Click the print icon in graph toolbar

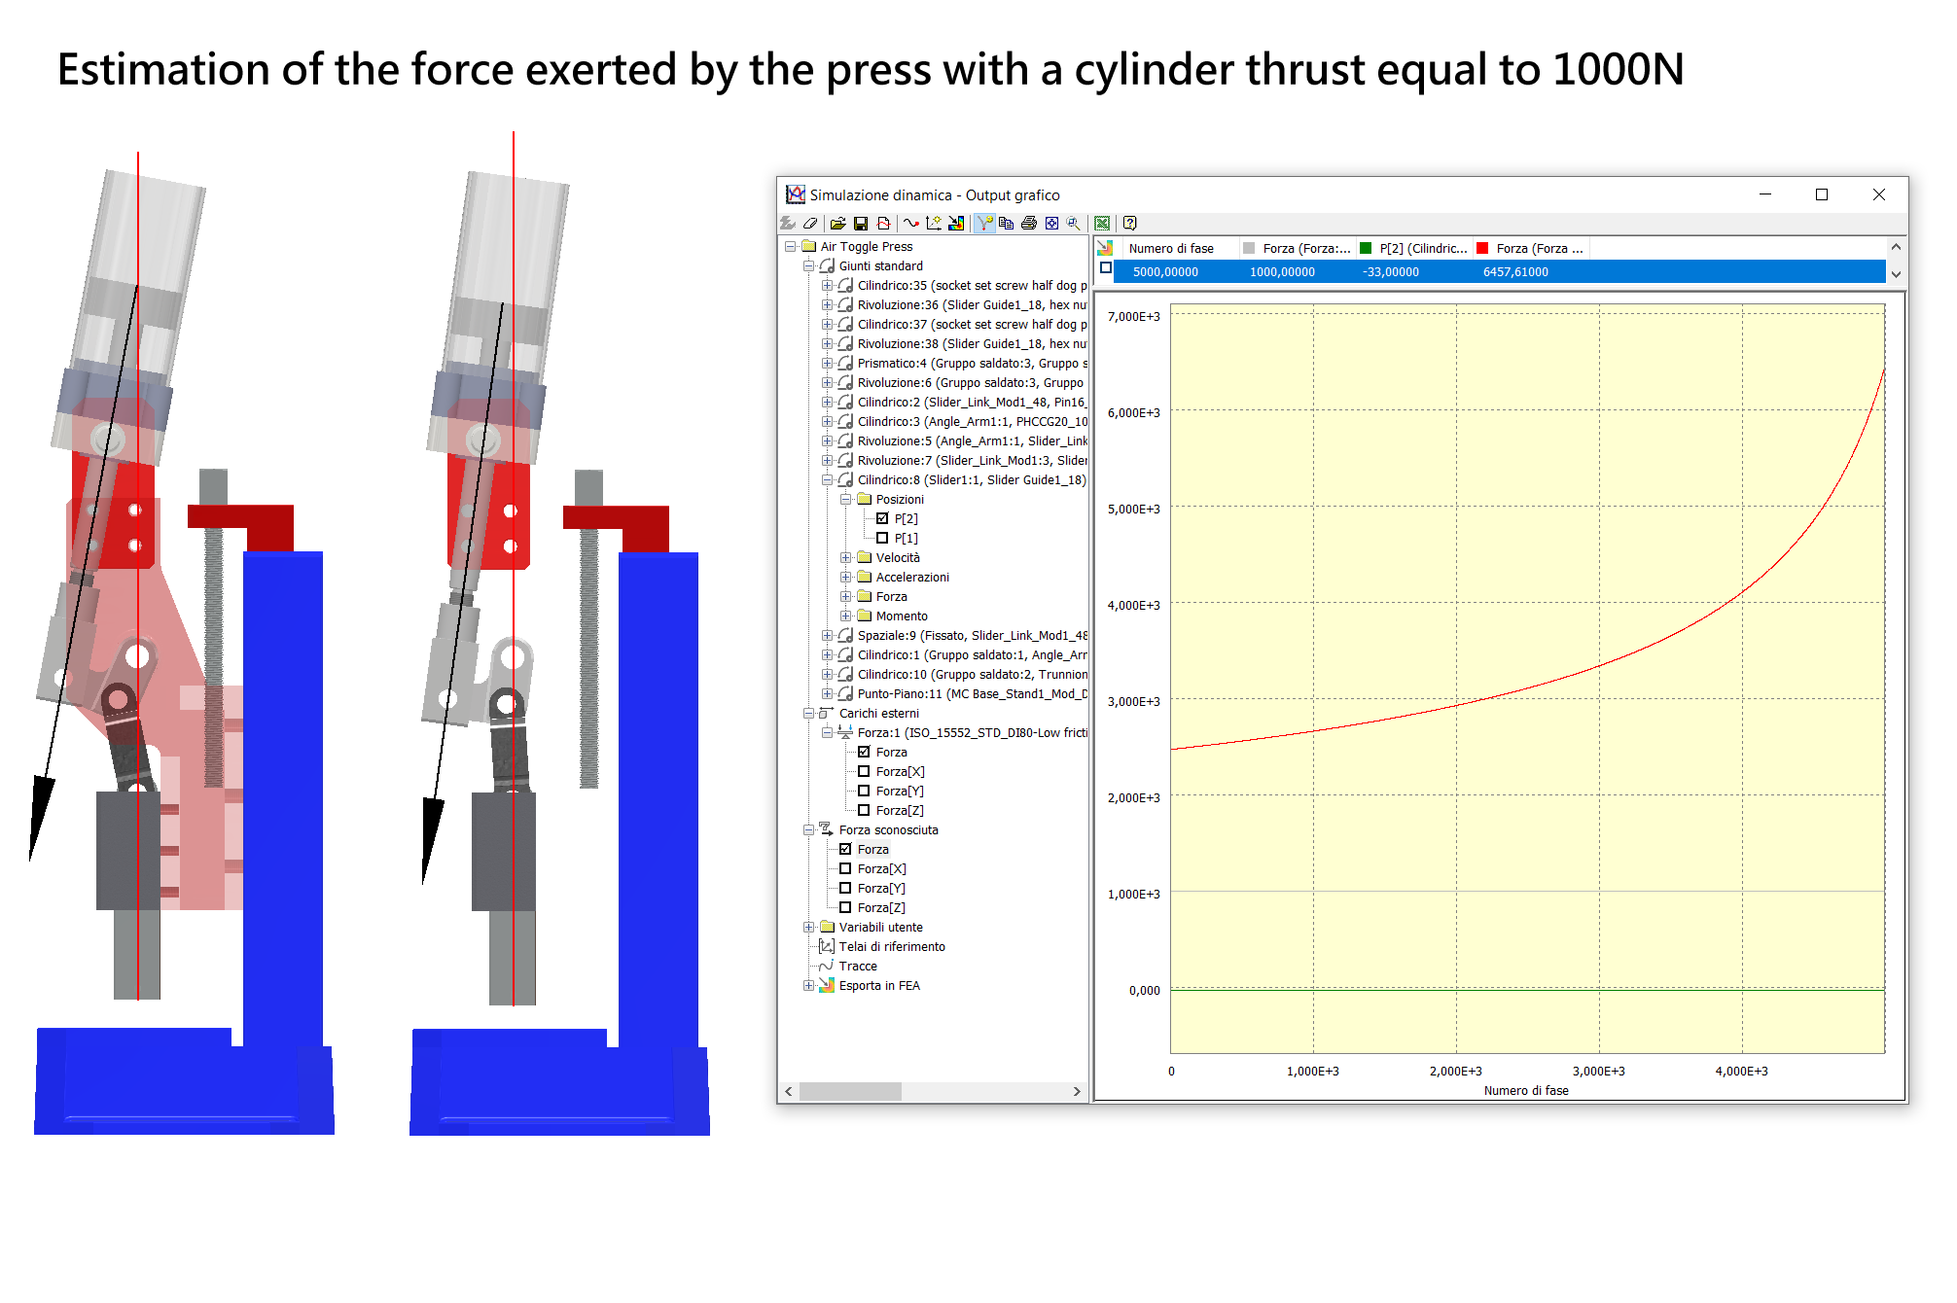click(x=1029, y=223)
